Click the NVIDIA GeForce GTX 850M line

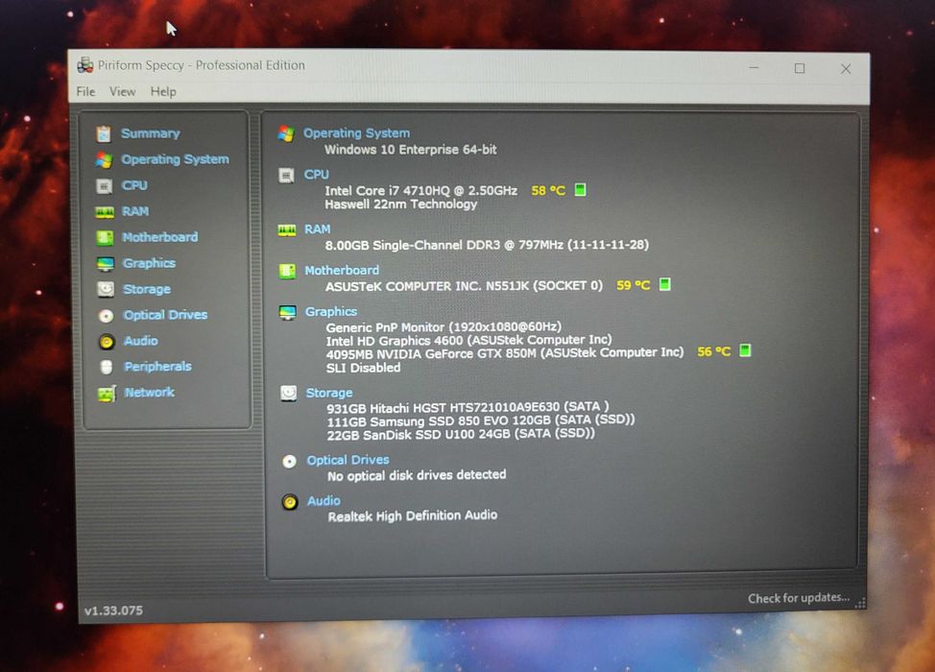point(505,353)
